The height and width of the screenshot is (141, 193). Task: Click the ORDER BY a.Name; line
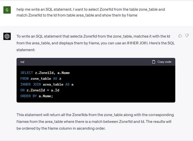pos(37,96)
